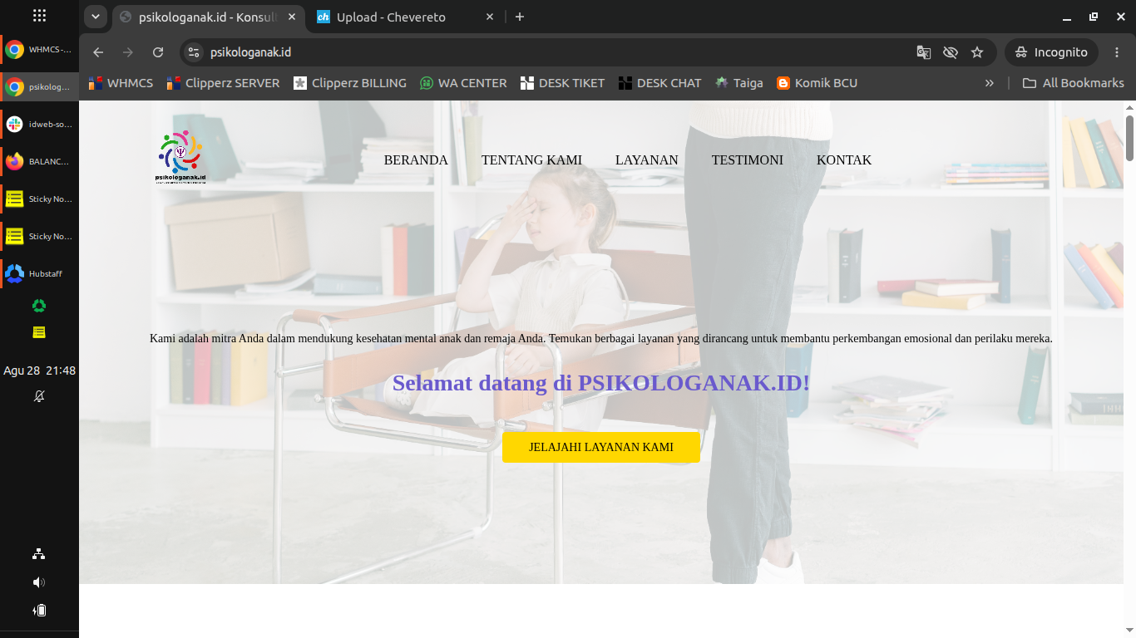Open tab search dropdown arrow
The image size is (1136, 638).
[96, 17]
